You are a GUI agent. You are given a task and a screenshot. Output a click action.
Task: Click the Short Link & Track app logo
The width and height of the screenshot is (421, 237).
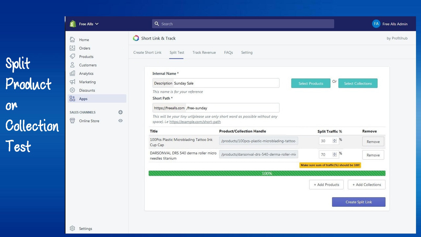[136, 38]
